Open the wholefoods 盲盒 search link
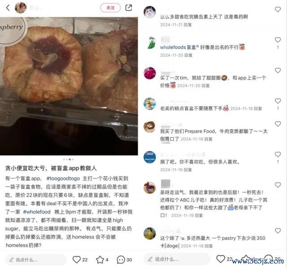The width and height of the screenshot is (287, 268). [x=179, y=47]
